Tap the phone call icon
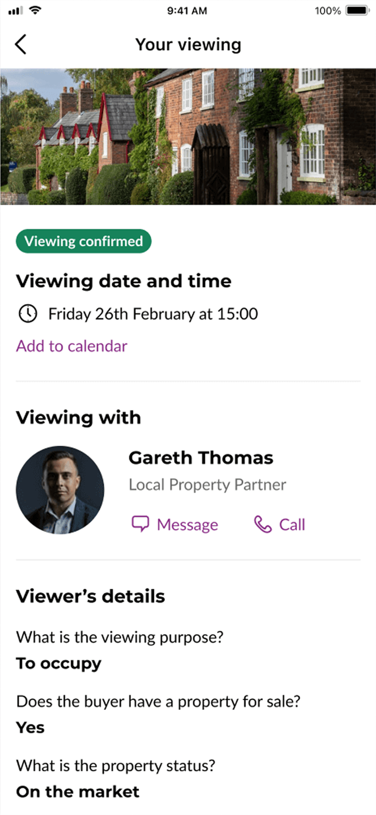Image resolution: width=376 pixels, height=815 pixels. click(x=263, y=524)
